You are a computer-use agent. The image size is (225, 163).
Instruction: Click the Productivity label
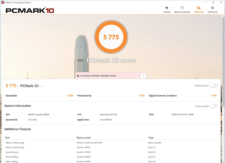point(84,96)
